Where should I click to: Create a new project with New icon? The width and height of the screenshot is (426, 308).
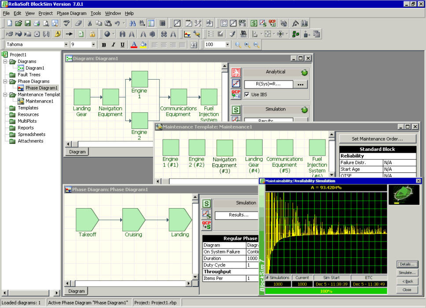(x=10, y=23)
